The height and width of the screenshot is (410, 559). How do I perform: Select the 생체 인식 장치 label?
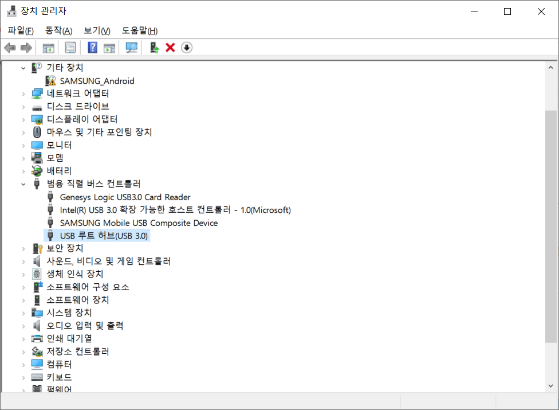(x=75, y=274)
